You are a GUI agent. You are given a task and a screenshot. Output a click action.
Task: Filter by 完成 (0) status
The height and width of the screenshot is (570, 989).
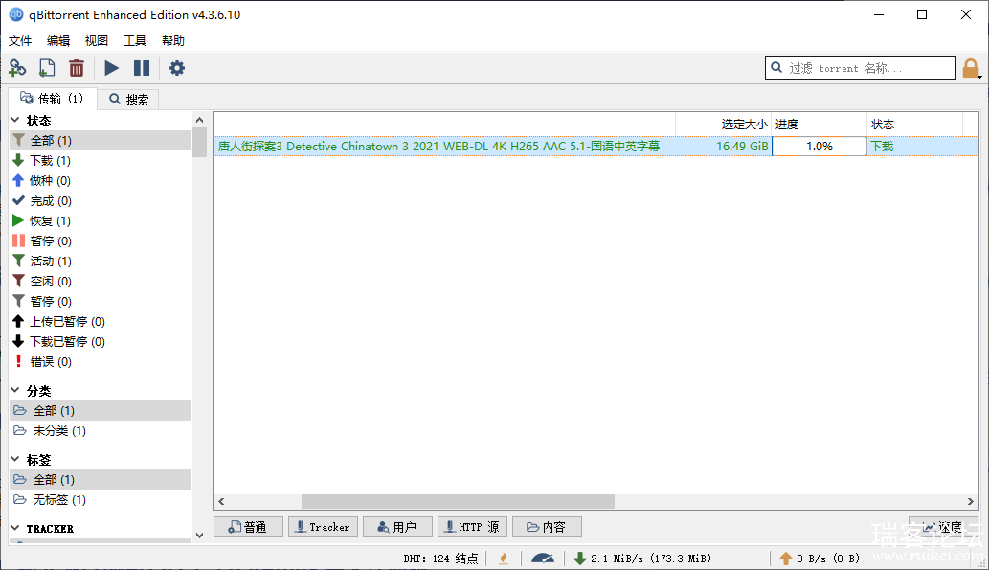pos(101,201)
